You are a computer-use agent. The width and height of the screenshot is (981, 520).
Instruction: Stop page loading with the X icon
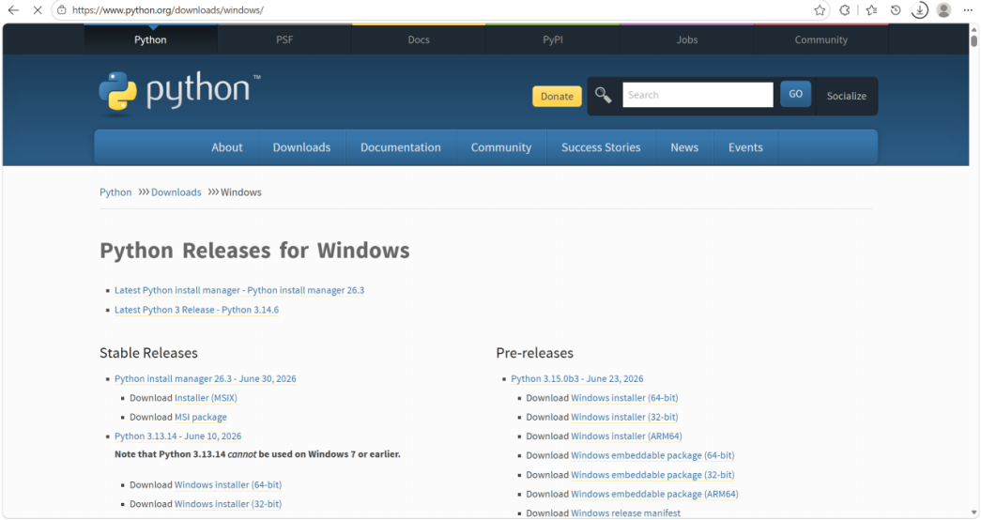(x=38, y=10)
